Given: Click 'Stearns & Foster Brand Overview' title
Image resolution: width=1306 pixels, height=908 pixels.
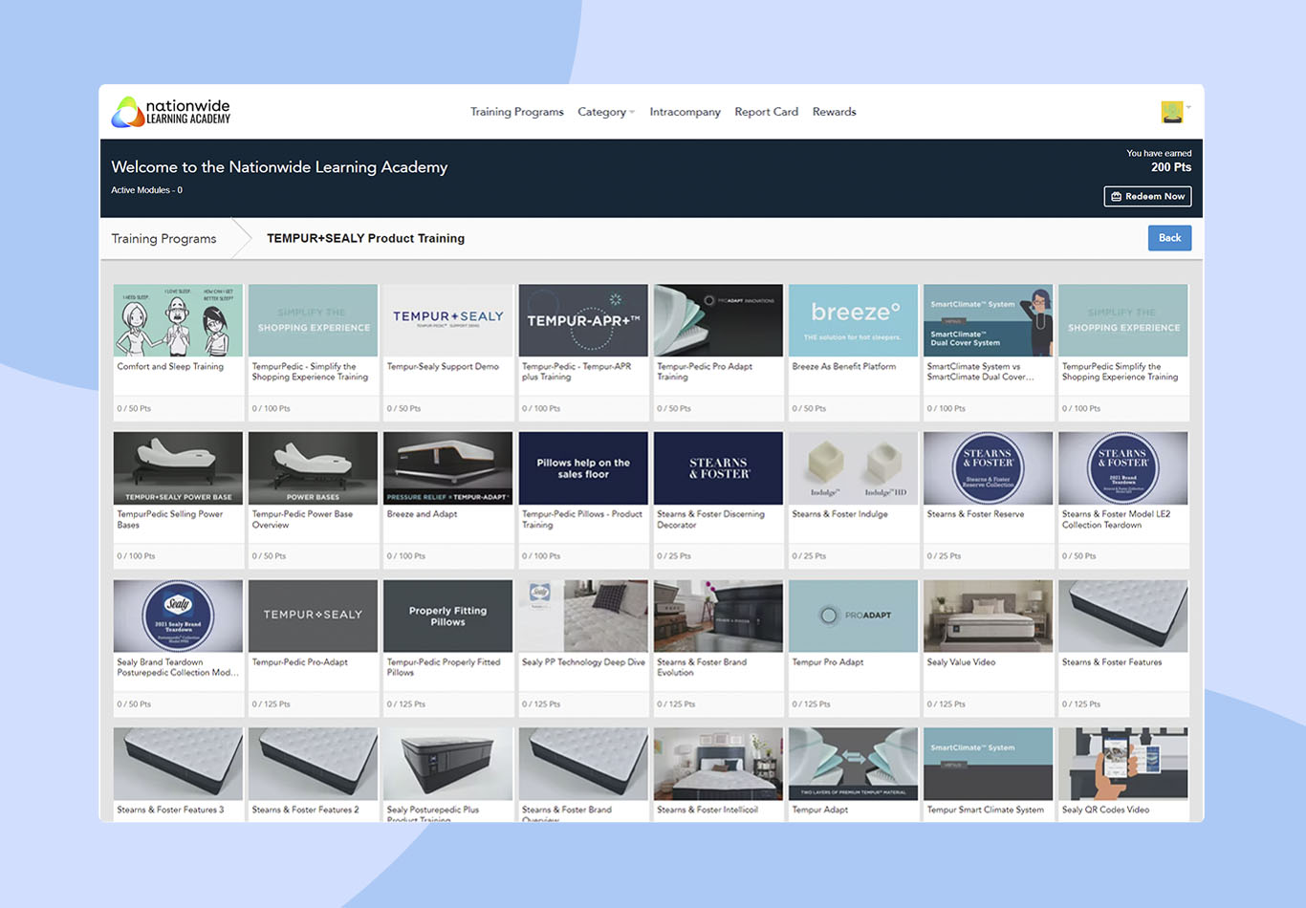Looking at the screenshot, I should click(x=567, y=814).
